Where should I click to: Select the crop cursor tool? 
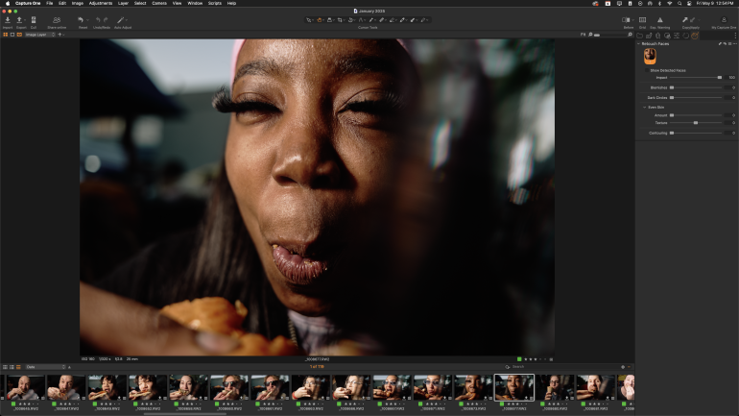[x=340, y=20]
